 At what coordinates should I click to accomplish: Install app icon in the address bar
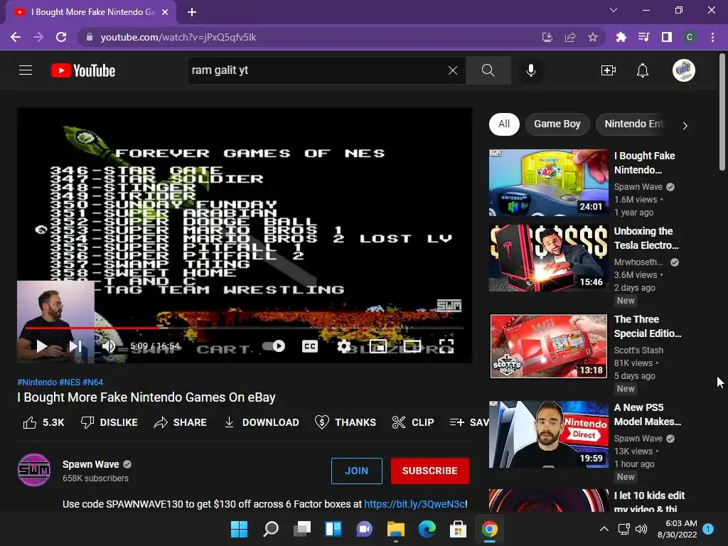547,37
